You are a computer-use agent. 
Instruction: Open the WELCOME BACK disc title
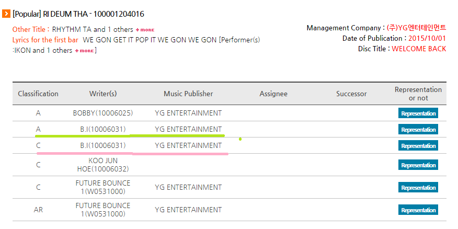coord(419,49)
